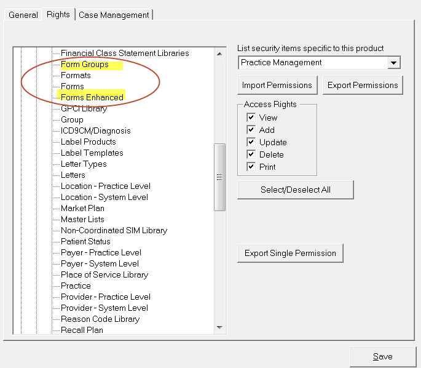421x368 pixels.
Task: Select the Rights tab
Action: click(x=58, y=14)
